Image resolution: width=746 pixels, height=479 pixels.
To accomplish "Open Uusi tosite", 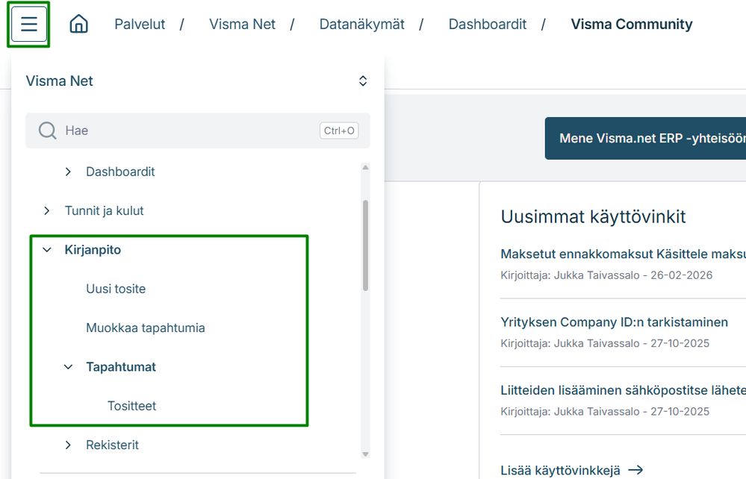I will (116, 289).
